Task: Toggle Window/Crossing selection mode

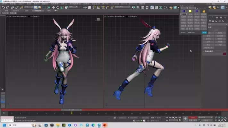Action: 48,7
